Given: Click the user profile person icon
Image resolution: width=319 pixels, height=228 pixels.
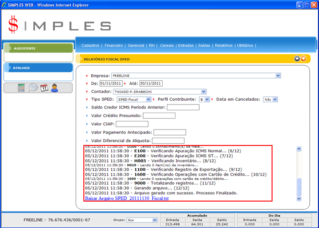Looking at the screenshot, I should (55, 88).
